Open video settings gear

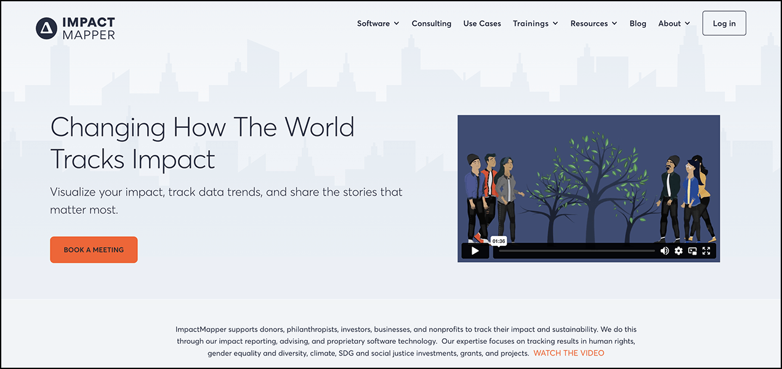[679, 251]
